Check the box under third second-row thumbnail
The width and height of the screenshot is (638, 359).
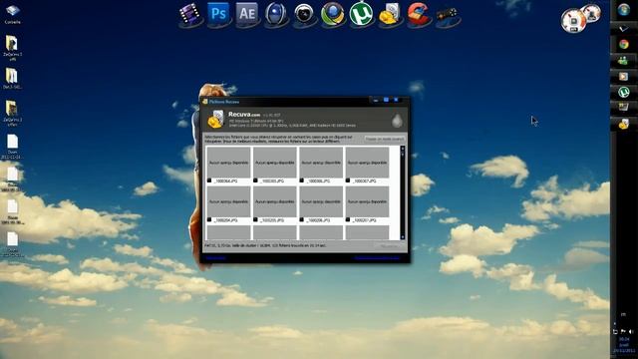click(x=301, y=219)
